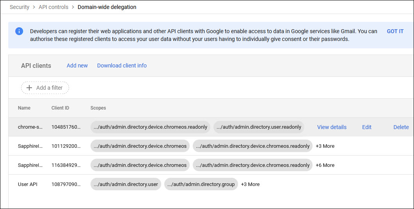Select the User API row name
This screenshot has height=209, width=414.
pyautogui.click(x=28, y=184)
